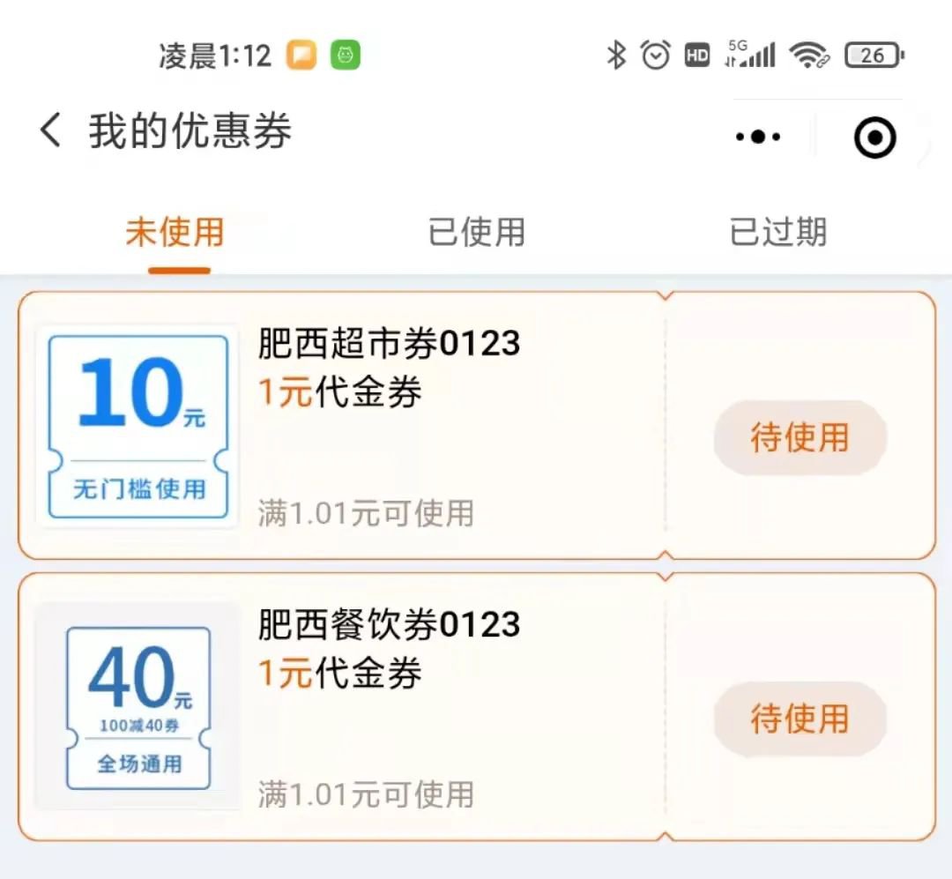The image size is (952, 879).
Task: Tap the 5G signal strength icon
Action: pos(749,55)
